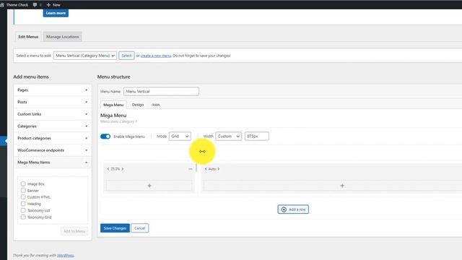Check the Image Box checkbox
462x260 pixels.
click(x=23, y=183)
